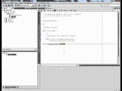Open the Window menu
Screen dimensions: 122x91
tap(44, 3)
